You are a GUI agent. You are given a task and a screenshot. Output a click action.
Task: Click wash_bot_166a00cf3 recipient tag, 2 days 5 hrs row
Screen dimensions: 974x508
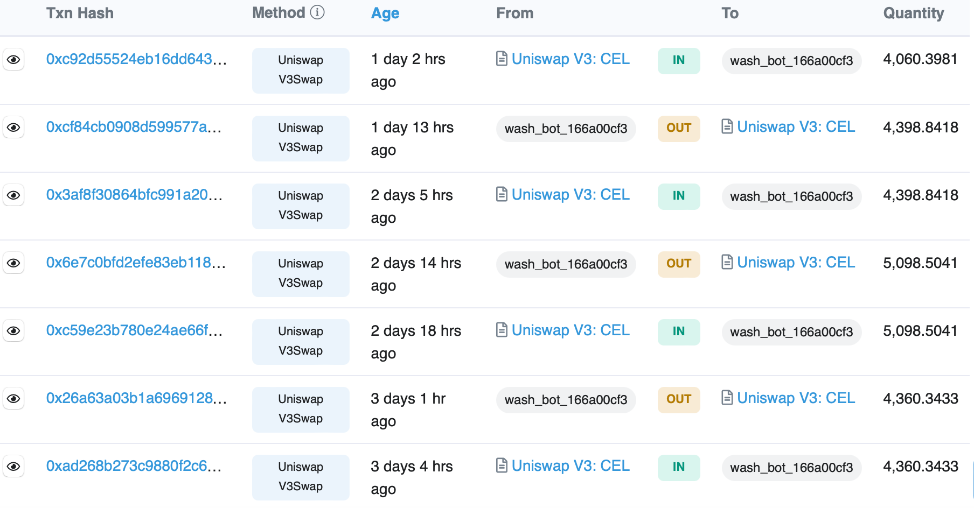791,196
